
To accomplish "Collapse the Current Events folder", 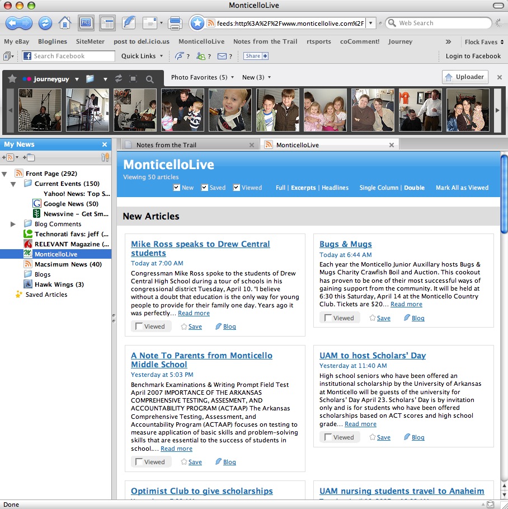I will coord(13,184).
